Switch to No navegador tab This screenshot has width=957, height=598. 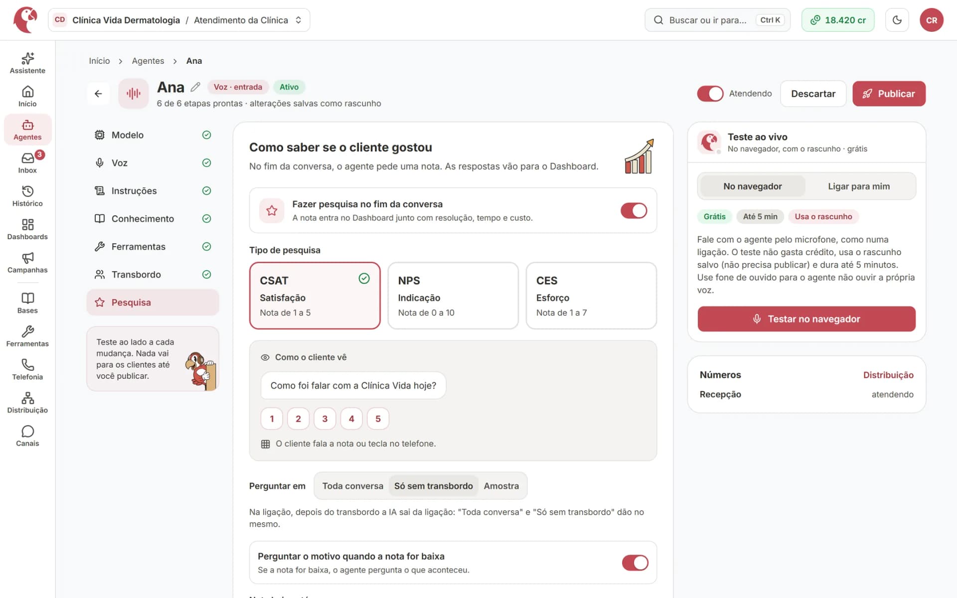(752, 186)
